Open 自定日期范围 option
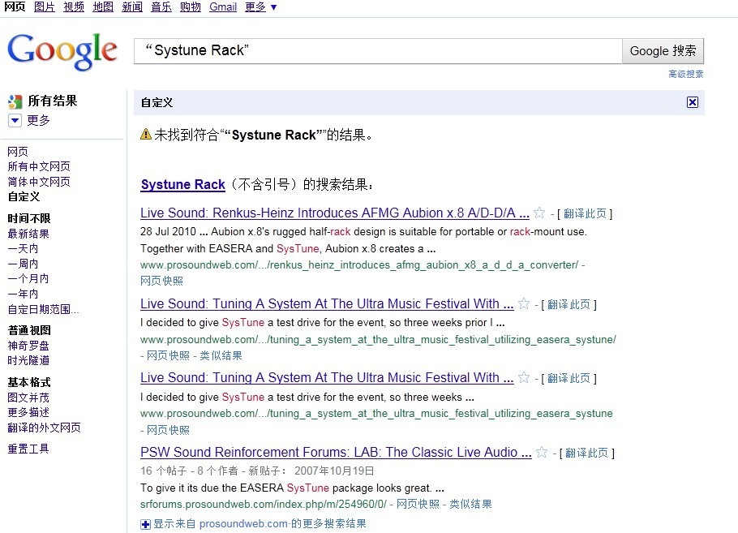This screenshot has width=738, height=533. [43, 309]
